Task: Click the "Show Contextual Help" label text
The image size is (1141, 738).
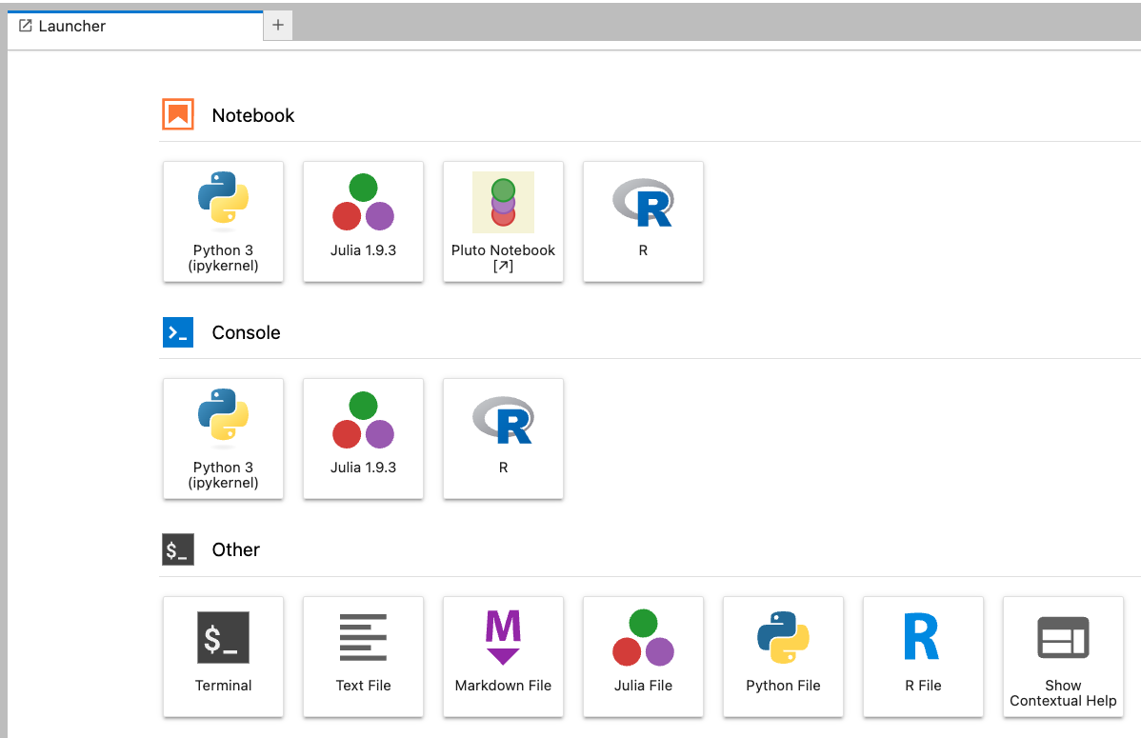Action: 1062,693
